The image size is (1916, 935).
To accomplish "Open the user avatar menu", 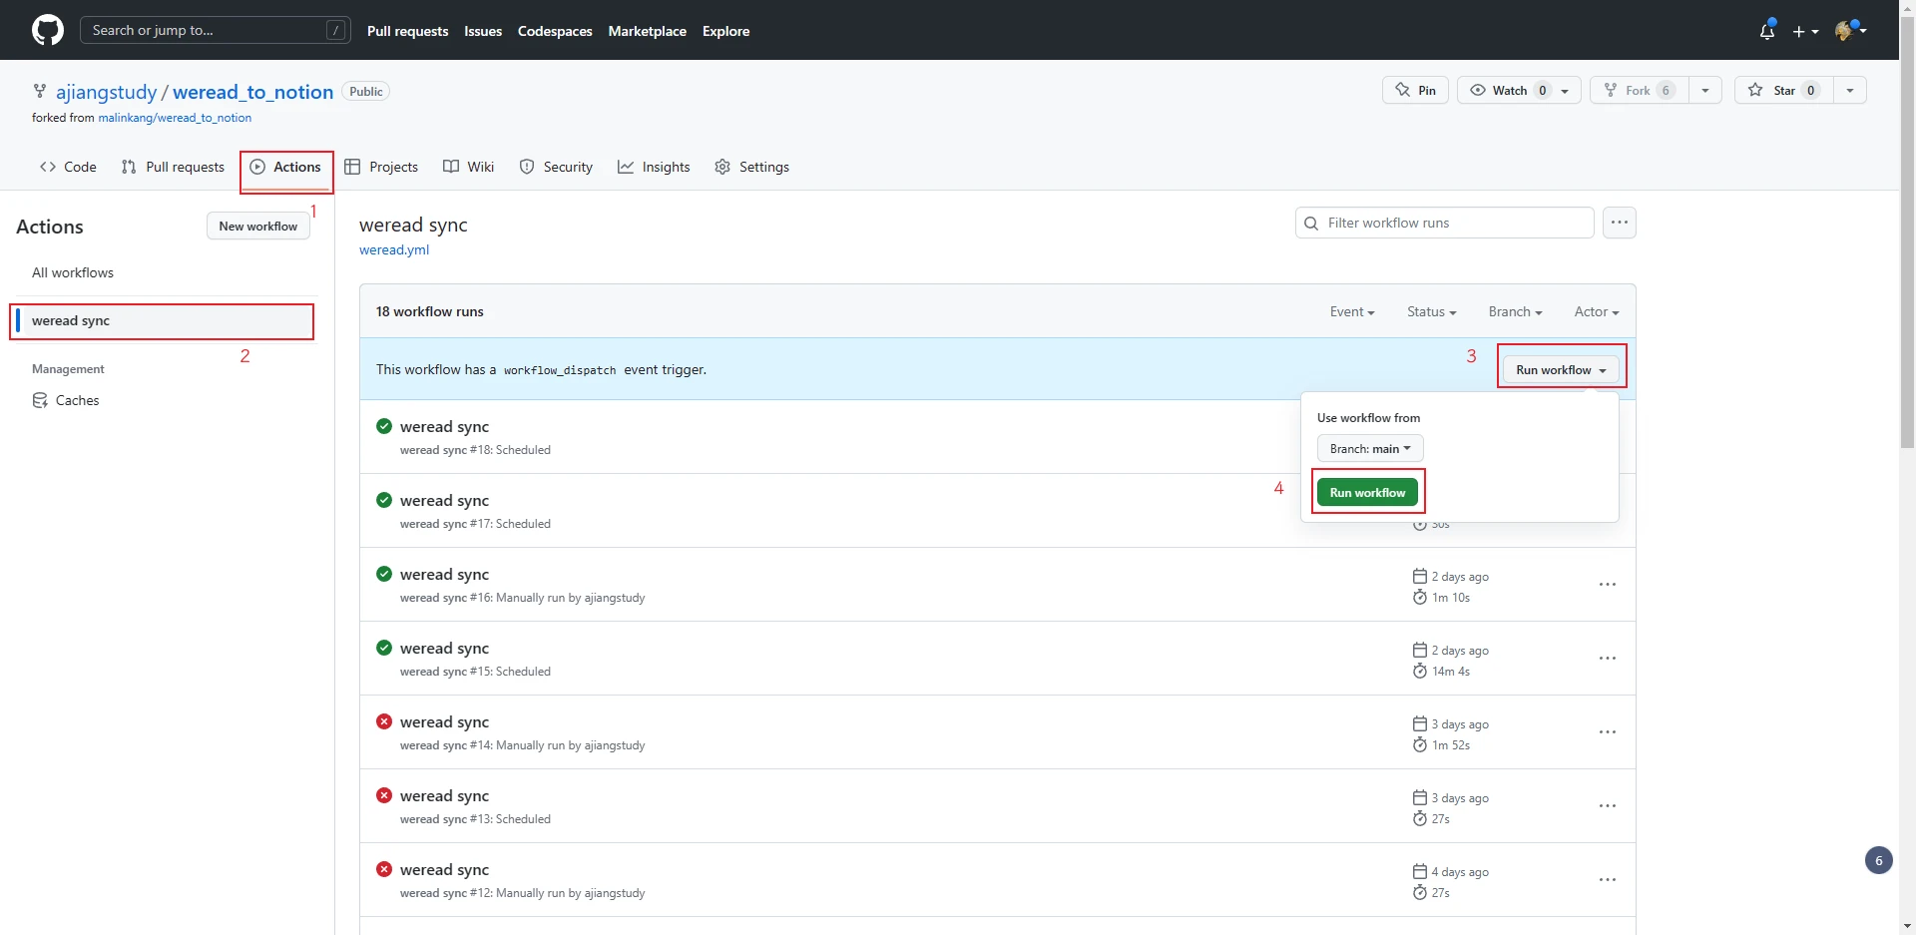I will click(x=1850, y=30).
